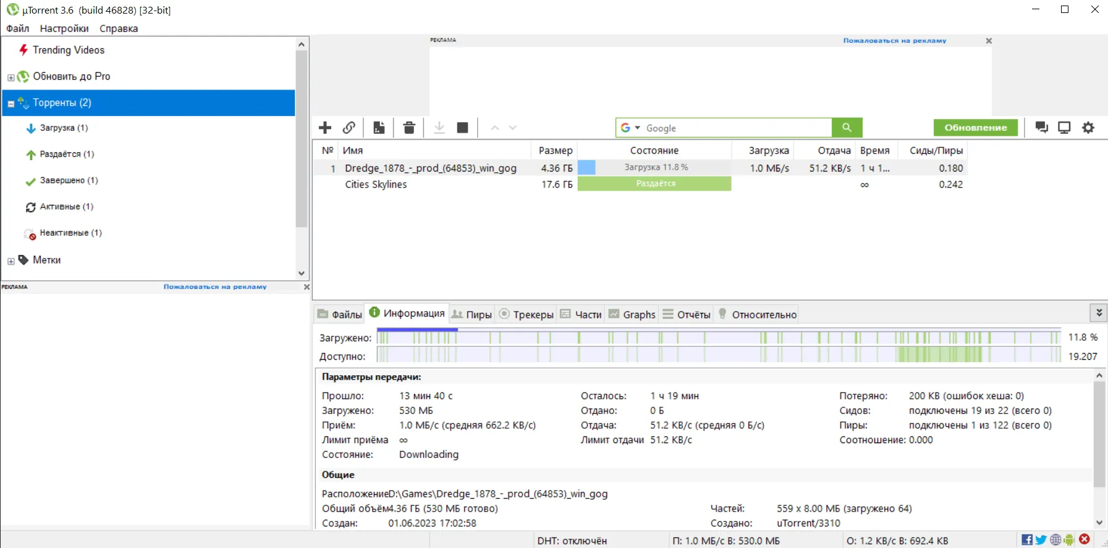Show torrents in Завершено (1)
1108x548 pixels.
[69, 180]
